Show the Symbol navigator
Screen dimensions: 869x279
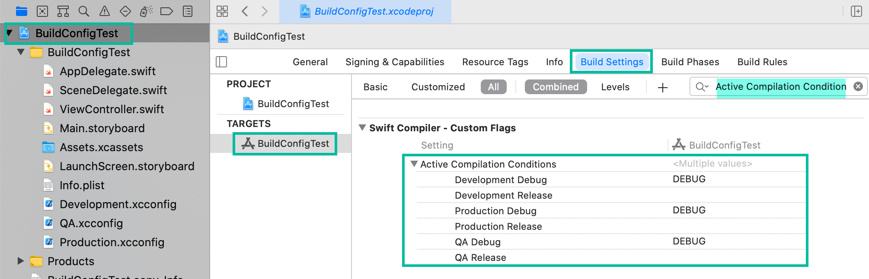pyautogui.click(x=63, y=11)
